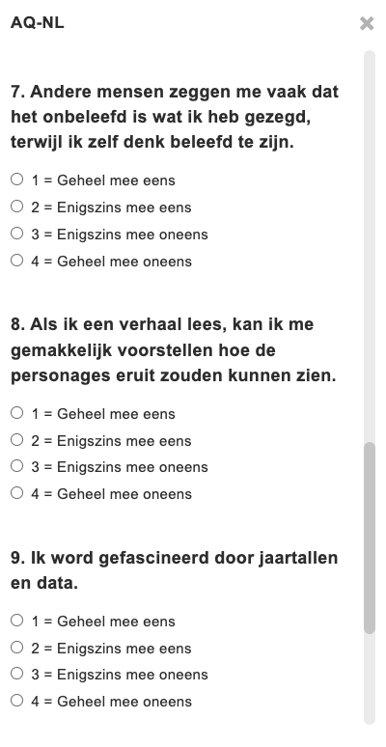Choose 'Enigszins mee eens' for question 9

[x=17, y=648]
